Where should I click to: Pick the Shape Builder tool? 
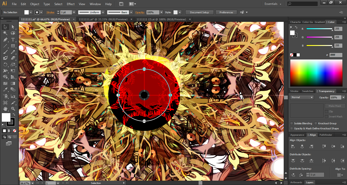tap(5, 77)
